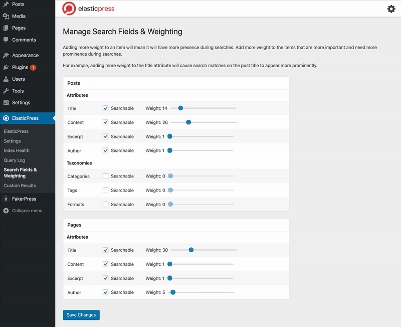The height and width of the screenshot is (327, 401).
Task: Click 'Weight: 26' label for Content
Action: click(156, 122)
